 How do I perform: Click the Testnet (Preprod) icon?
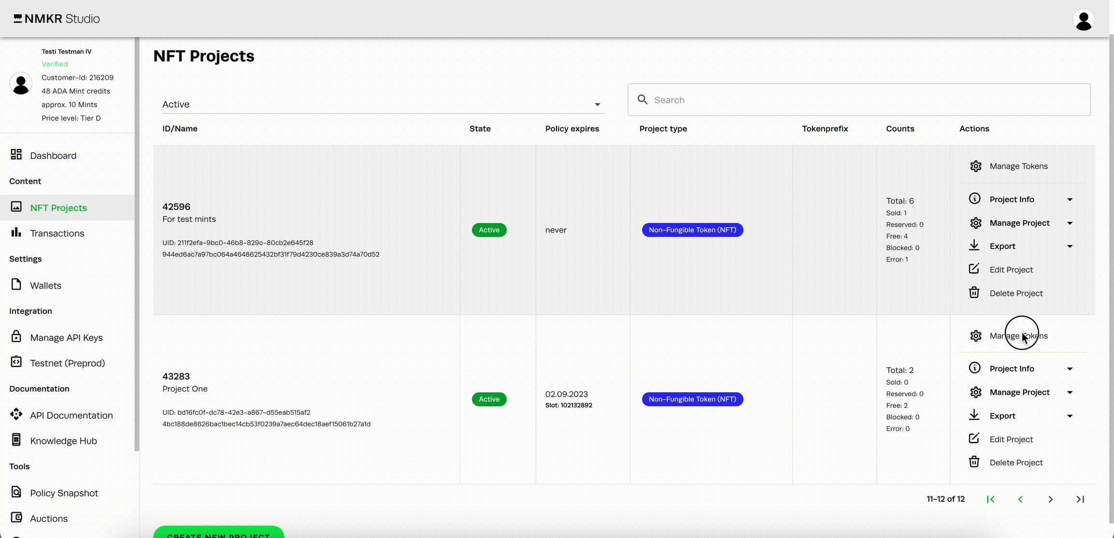click(x=16, y=362)
